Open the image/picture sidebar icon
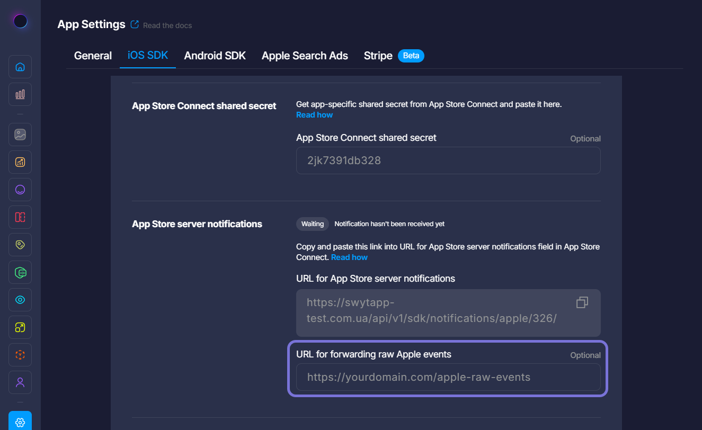 (x=20, y=135)
